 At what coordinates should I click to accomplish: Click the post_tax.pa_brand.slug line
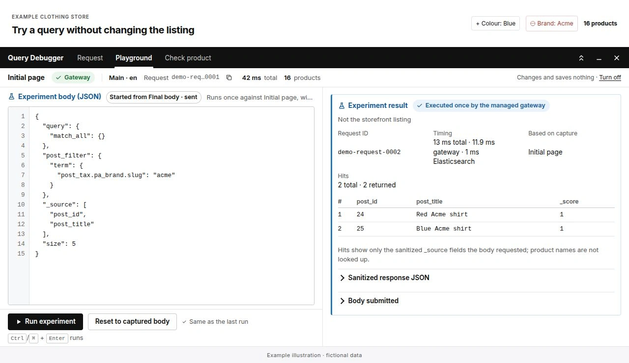(x=116, y=175)
